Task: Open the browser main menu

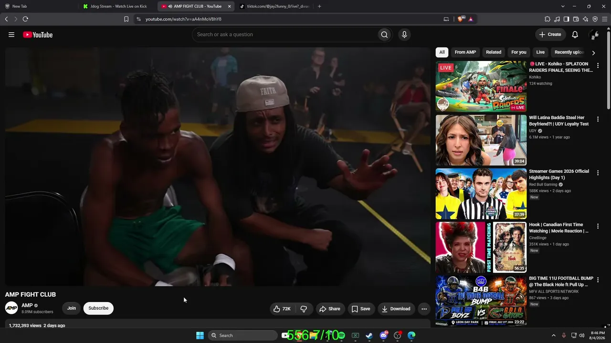Action: click(x=604, y=19)
